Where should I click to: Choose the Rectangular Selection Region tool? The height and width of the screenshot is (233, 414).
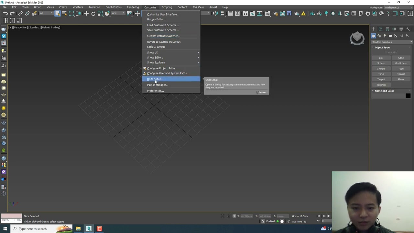[x=71, y=13]
